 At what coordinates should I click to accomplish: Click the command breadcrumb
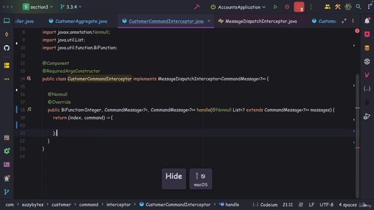(89, 205)
